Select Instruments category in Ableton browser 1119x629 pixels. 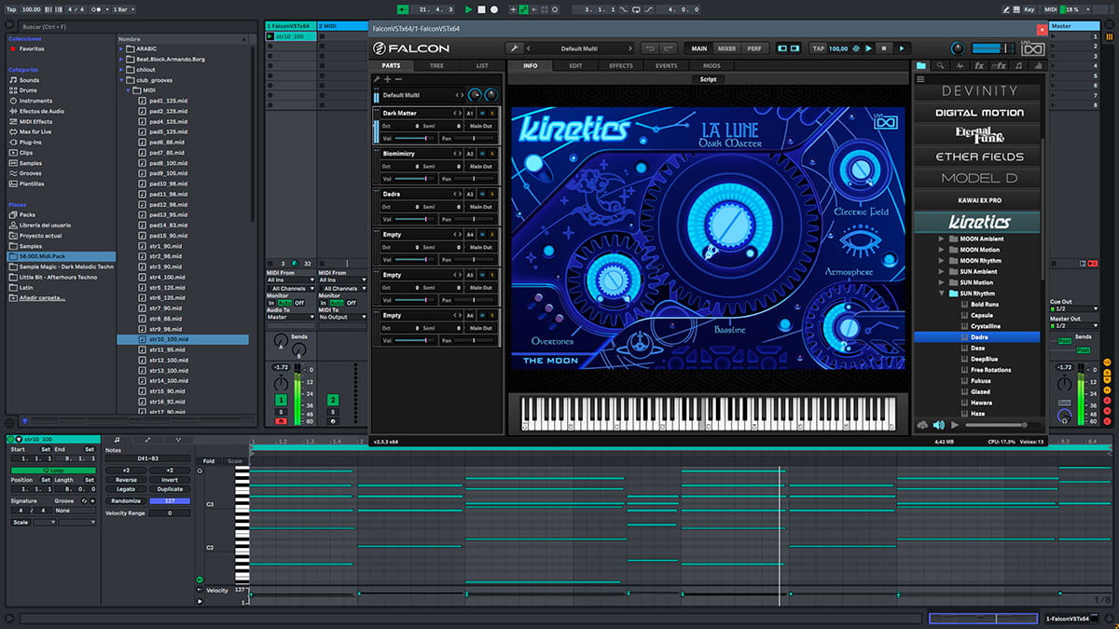click(35, 101)
